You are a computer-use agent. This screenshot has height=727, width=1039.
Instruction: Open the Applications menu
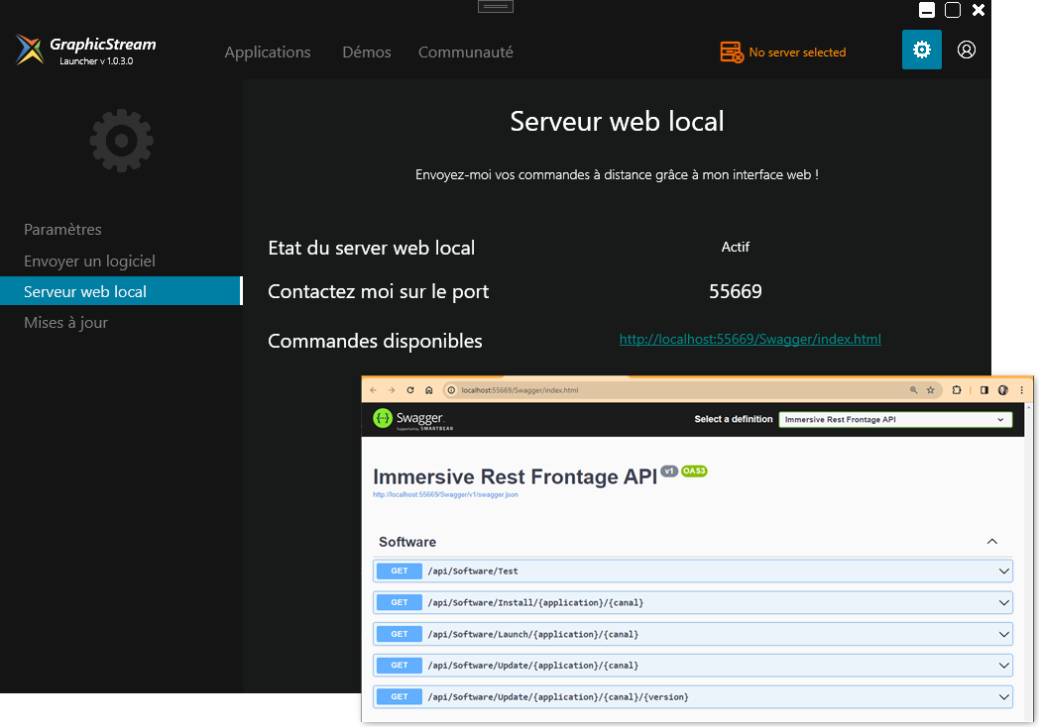tap(268, 52)
